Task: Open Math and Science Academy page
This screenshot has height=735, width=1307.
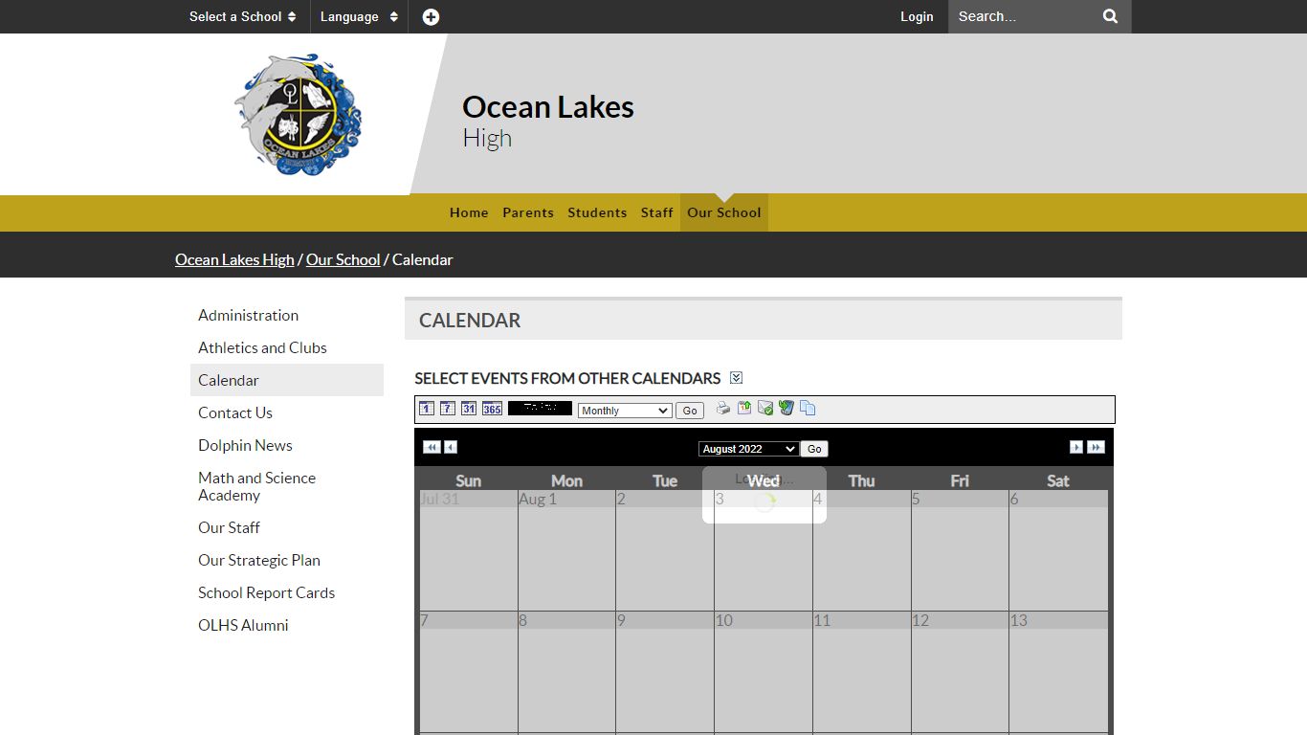Action: (287, 486)
